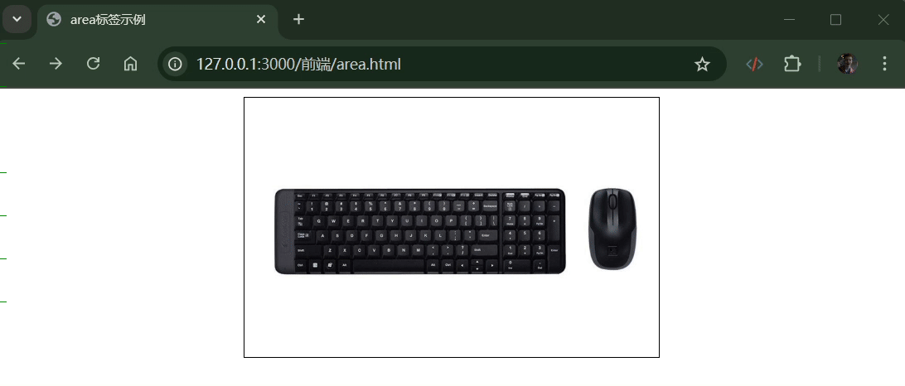Open the code extension icon
The image size is (905, 386).
pyautogui.click(x=754, y=64)
